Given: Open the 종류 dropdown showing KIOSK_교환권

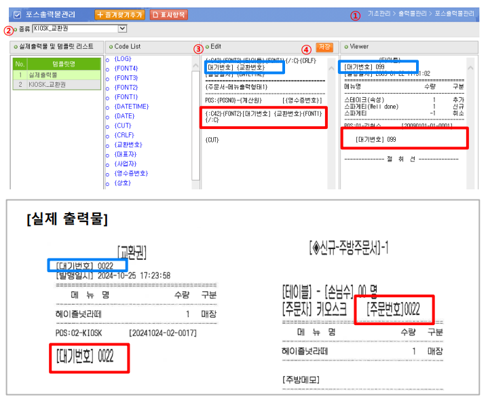Looking at the screenshot, I should (x=79, y=29).
